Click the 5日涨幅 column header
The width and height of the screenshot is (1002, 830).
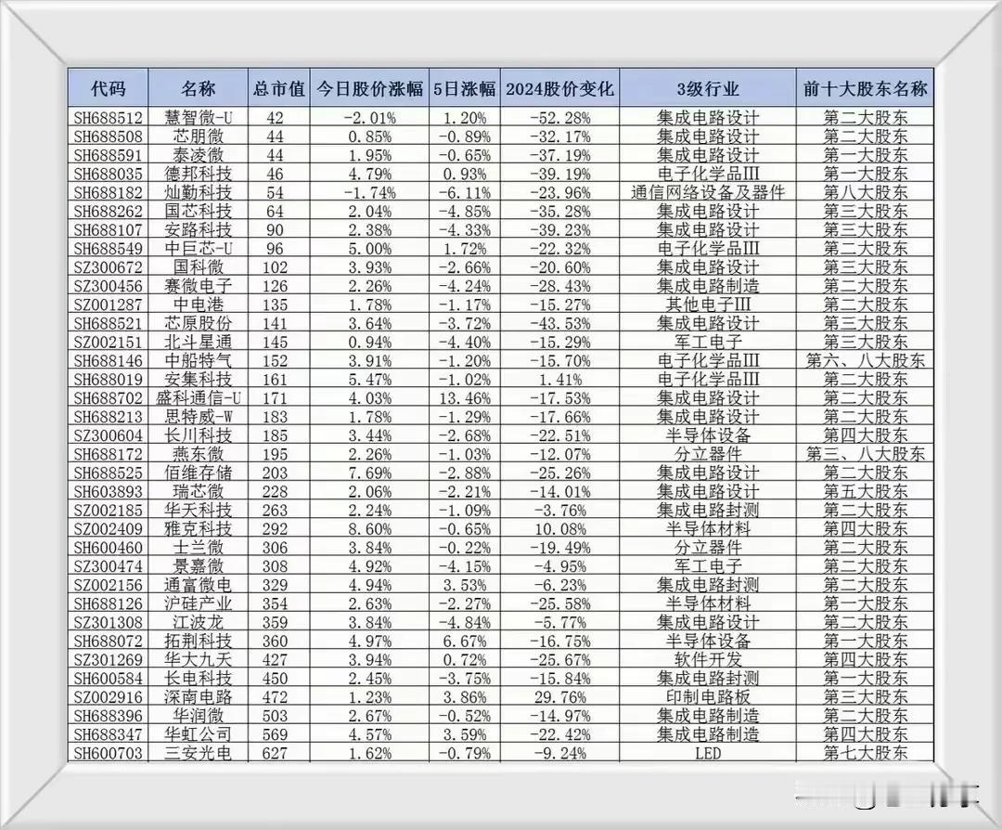click(465, 88)
